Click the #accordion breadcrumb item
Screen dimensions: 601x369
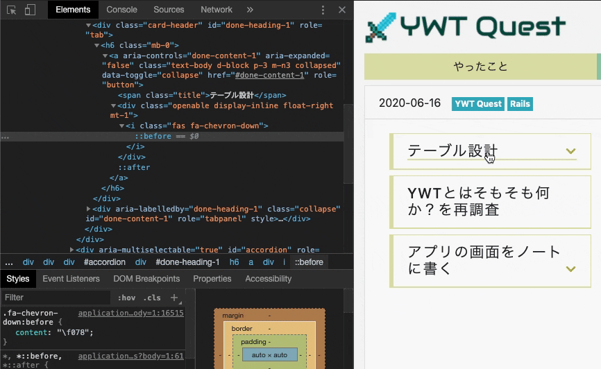[x=105, y=262]
